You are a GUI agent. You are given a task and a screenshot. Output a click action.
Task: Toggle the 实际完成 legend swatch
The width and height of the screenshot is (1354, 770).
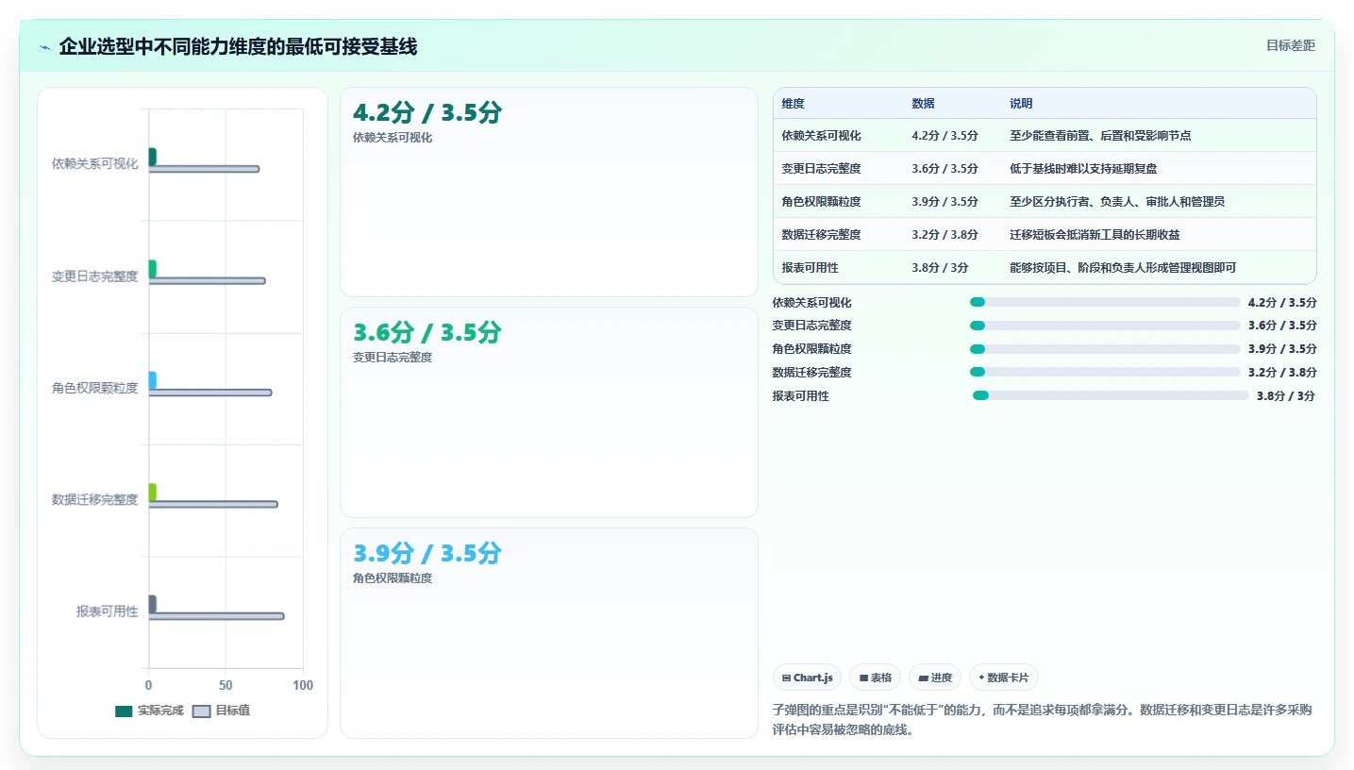pos(124,711)
